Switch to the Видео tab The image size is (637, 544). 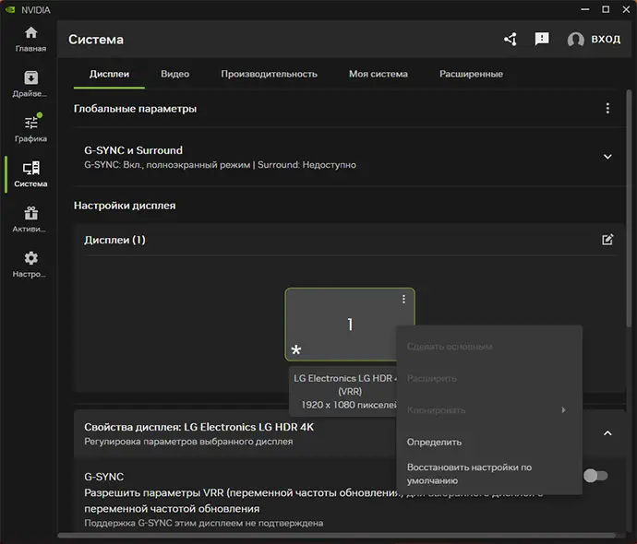[x=175, y=75]
